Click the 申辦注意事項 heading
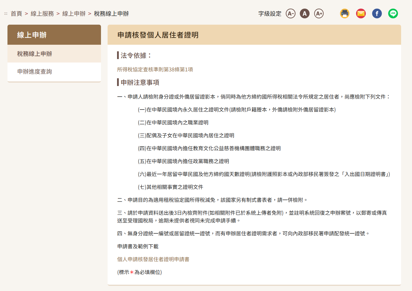412x291 pixels. [x=140, y=82]
